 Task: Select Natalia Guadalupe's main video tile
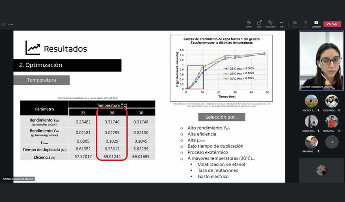321,60
